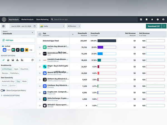The height and width of the screenshot is (125, 167).
Task: Select Week date granularity
Action: click(24, 81)
